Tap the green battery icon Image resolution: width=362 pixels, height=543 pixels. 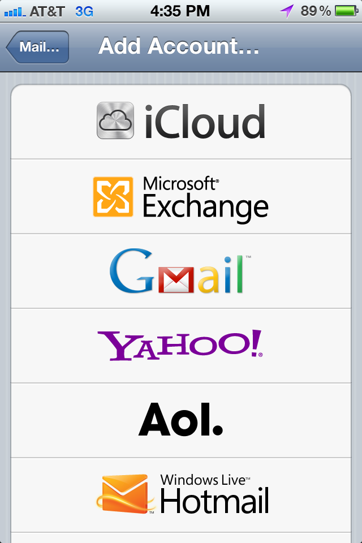coord(346,11)
